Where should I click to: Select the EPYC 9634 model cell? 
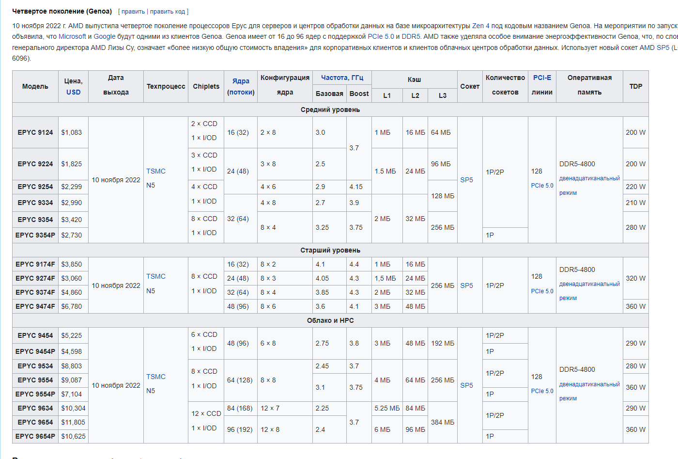click(35, 408)
